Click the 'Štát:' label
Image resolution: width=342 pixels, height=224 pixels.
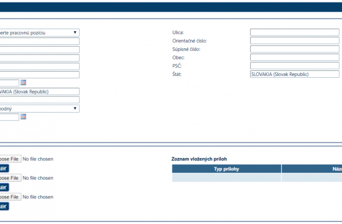click(x=177, y=74)
